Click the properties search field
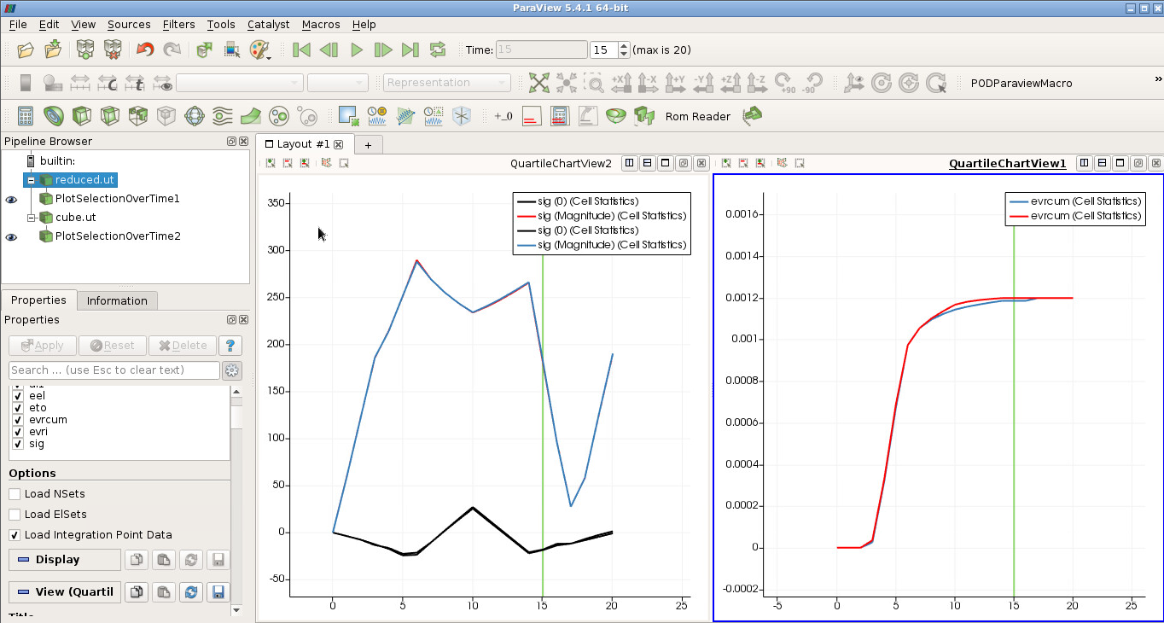 tap(113, 370)
